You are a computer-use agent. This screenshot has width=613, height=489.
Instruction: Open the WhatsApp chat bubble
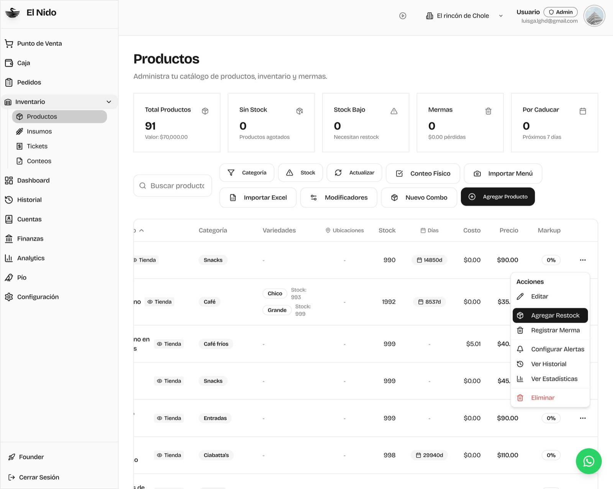click(x=589, y=461)
